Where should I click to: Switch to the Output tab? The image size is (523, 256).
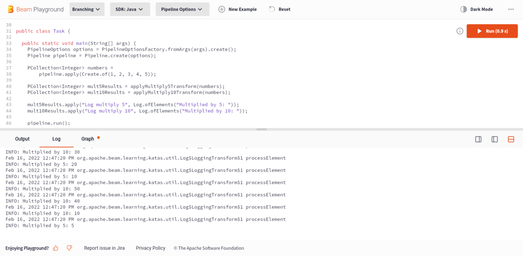point(22,139)
